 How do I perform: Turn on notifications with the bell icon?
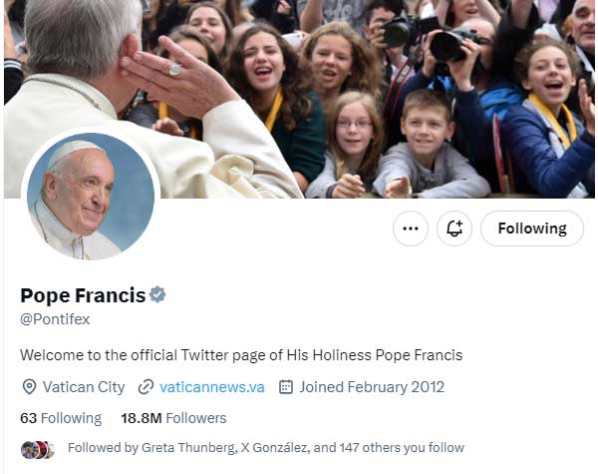(x=454, y=229)
